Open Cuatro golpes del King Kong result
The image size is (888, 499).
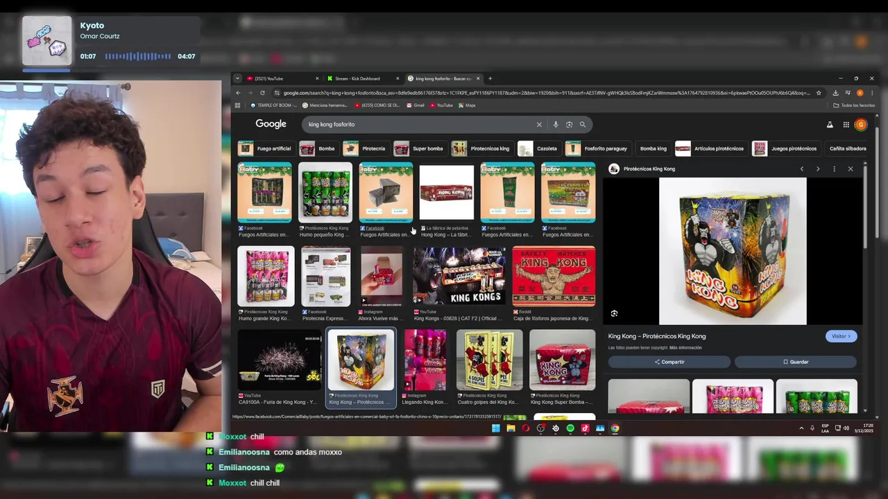point(489,360)
